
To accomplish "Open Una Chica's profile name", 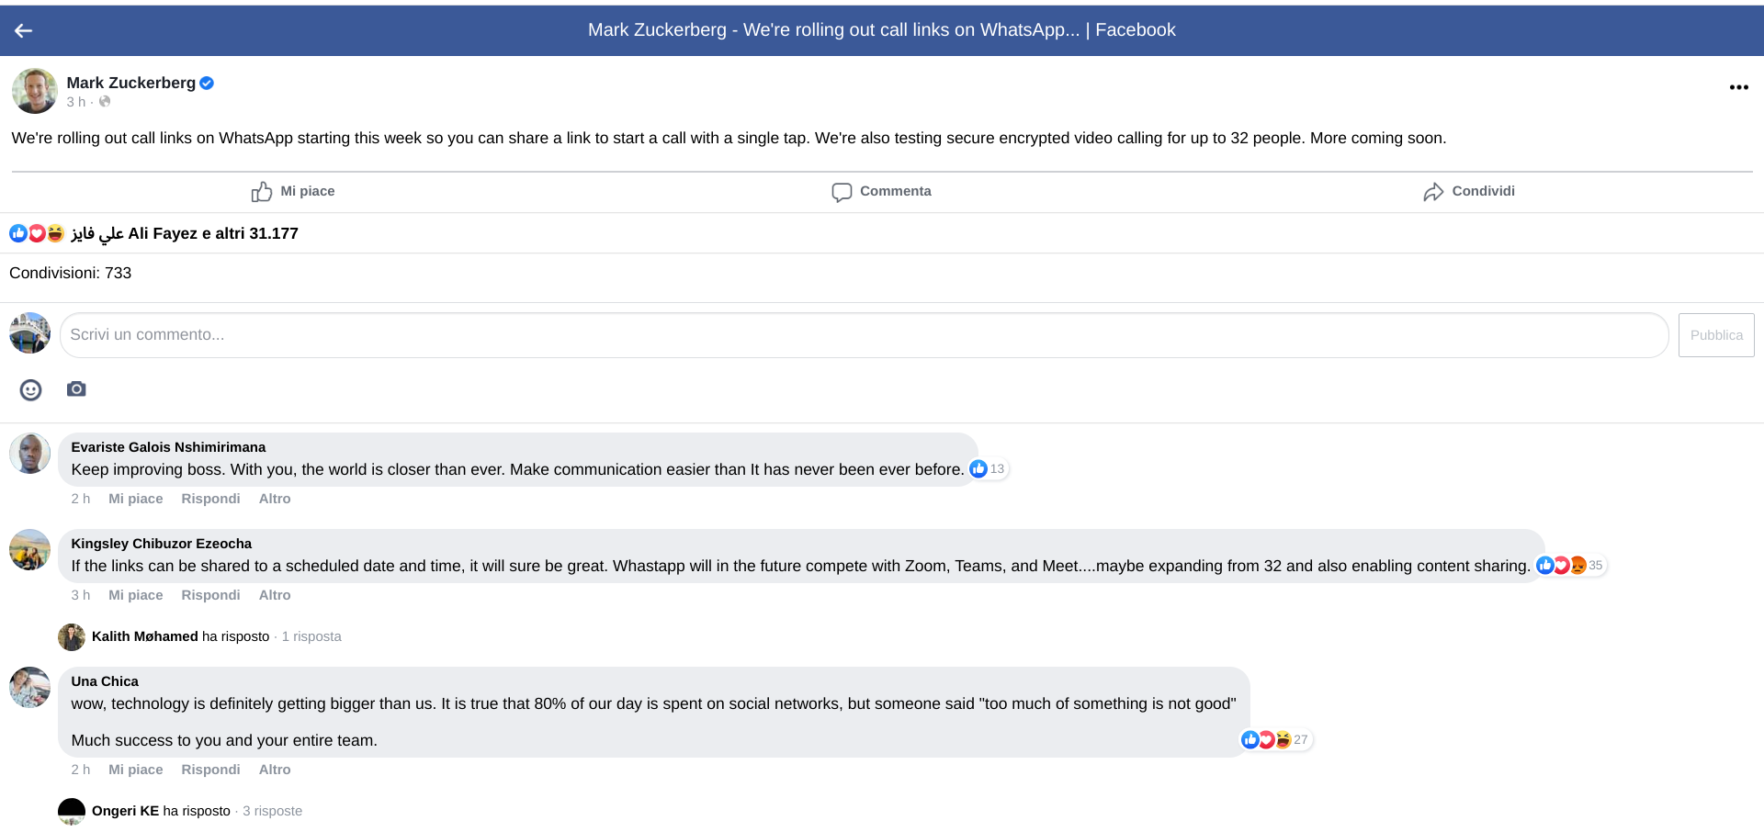I will click(105, 681).
